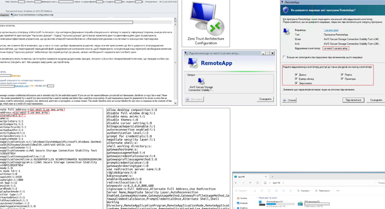
Task: Collapse details with the Стисло expander button
Action: [289, 100]
